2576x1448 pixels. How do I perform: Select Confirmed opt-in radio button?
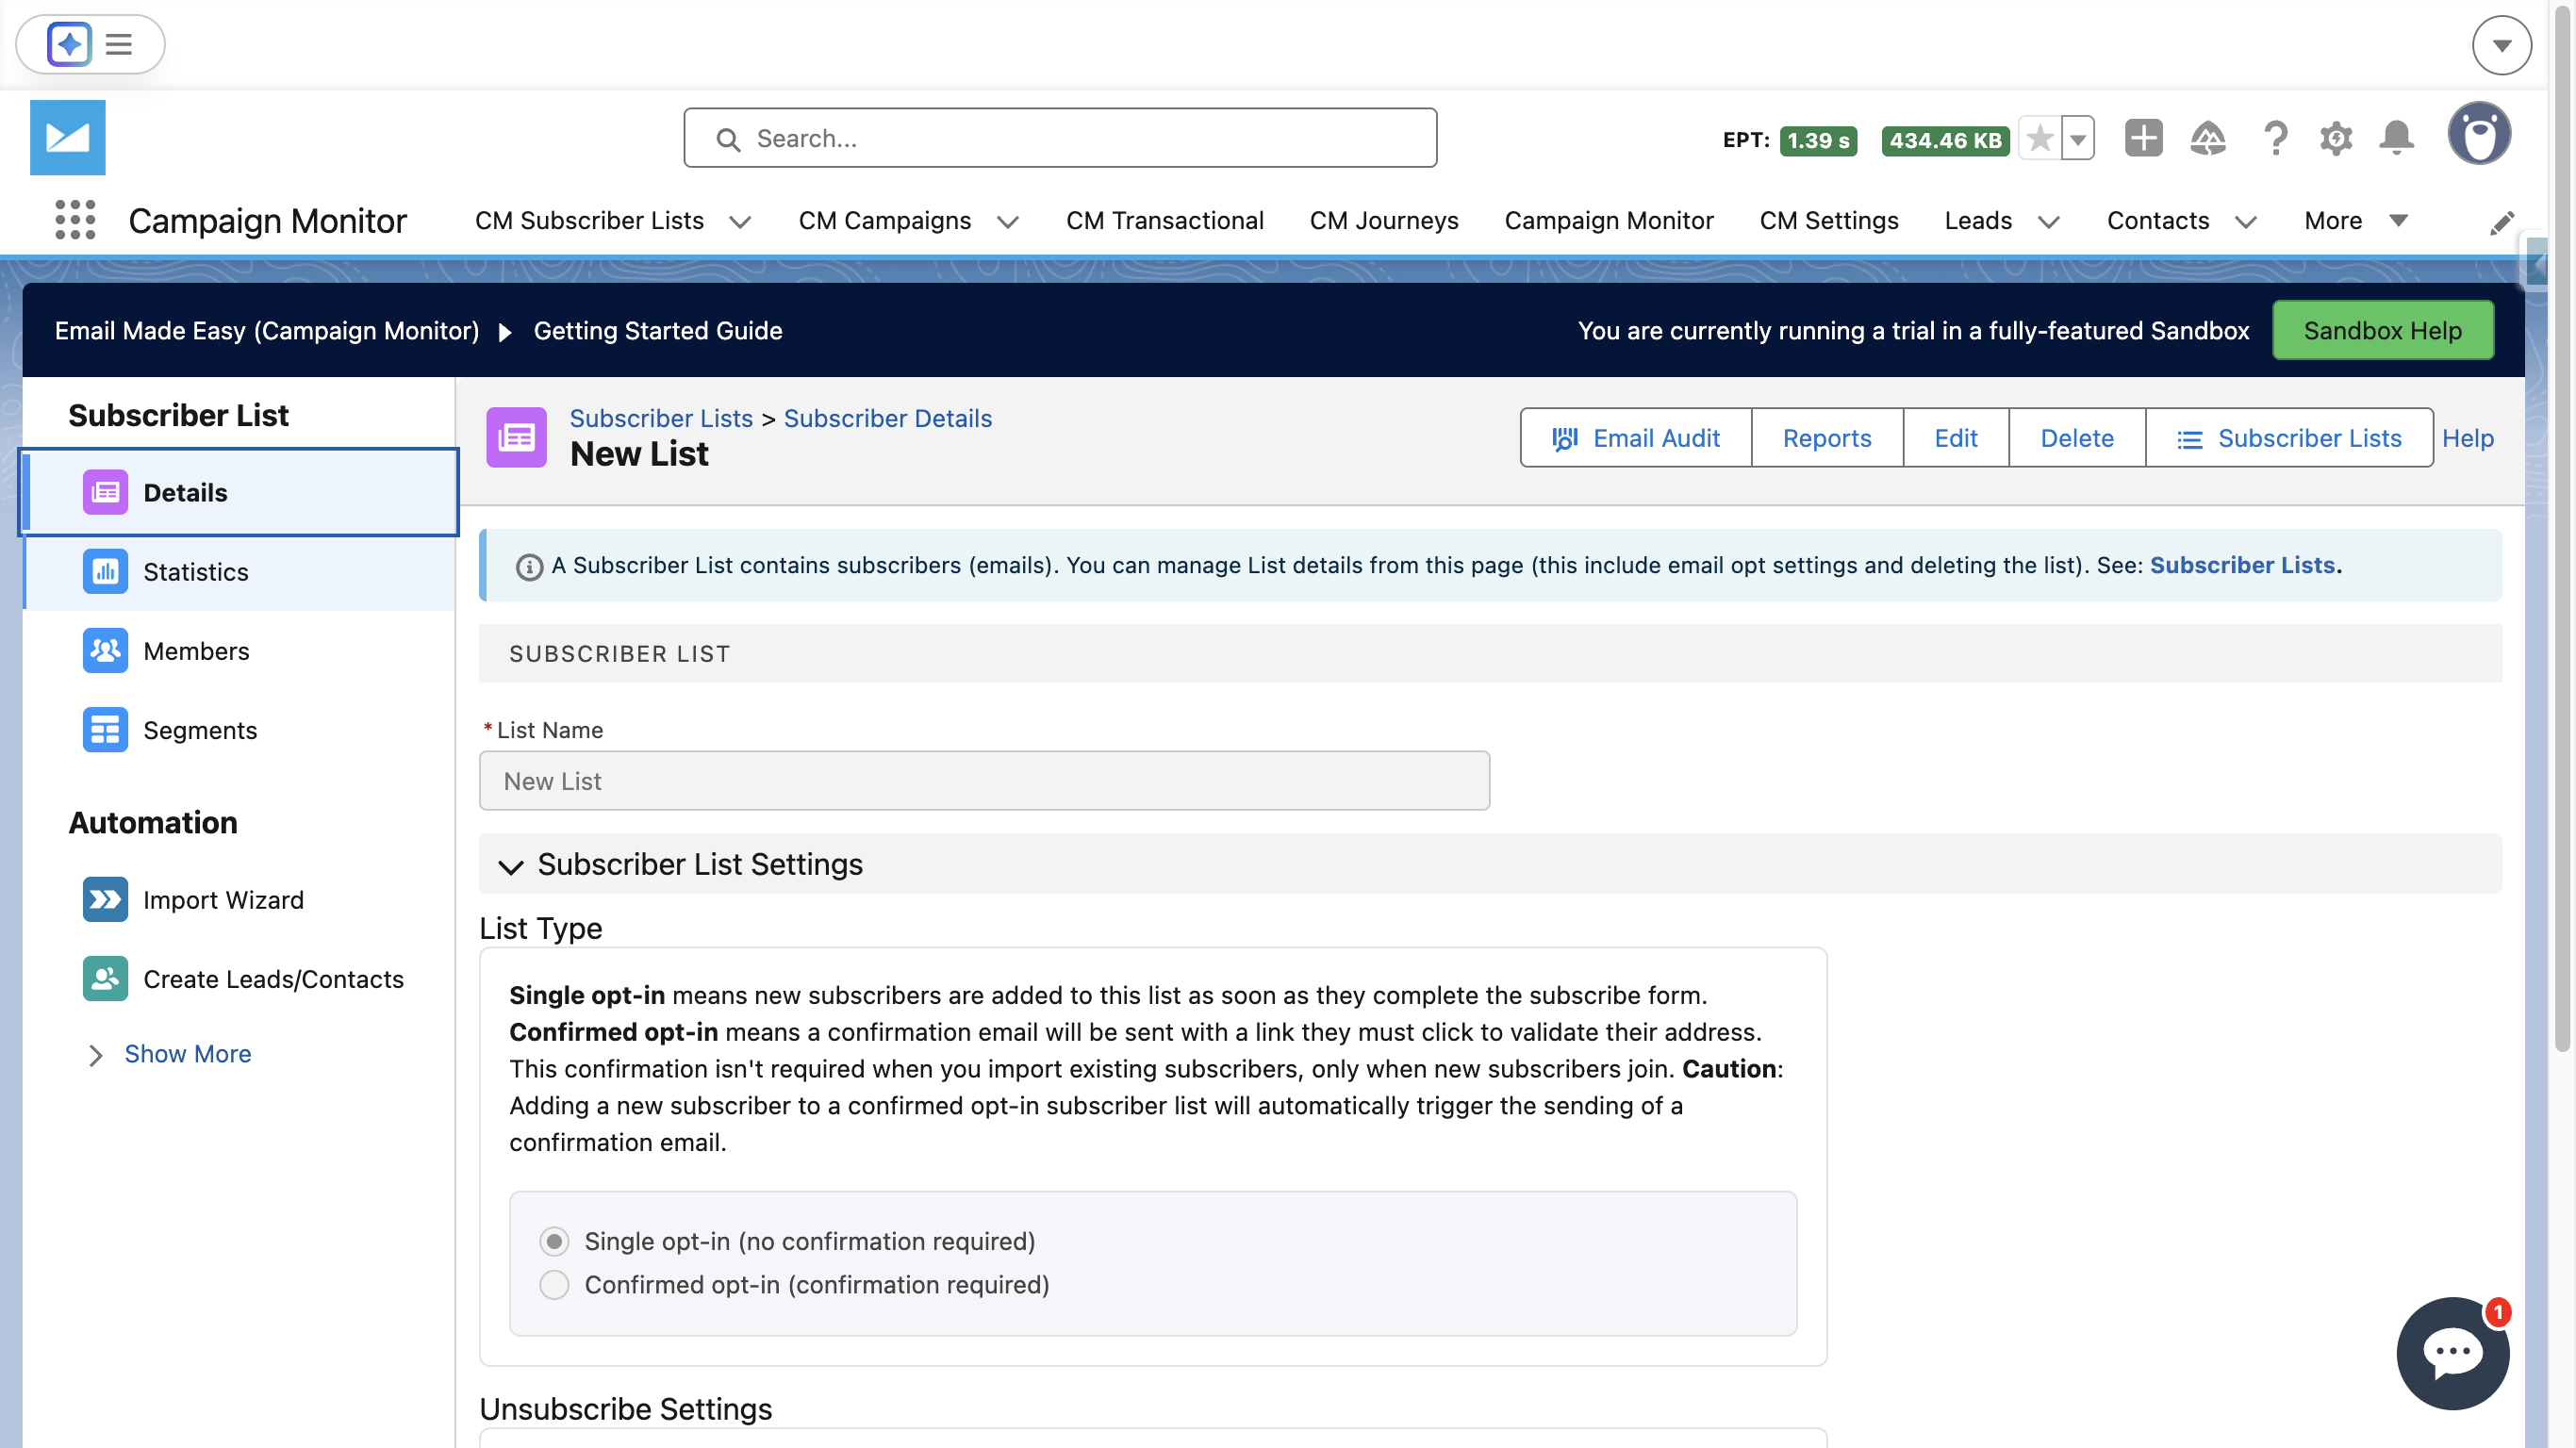click(554, 1284)
